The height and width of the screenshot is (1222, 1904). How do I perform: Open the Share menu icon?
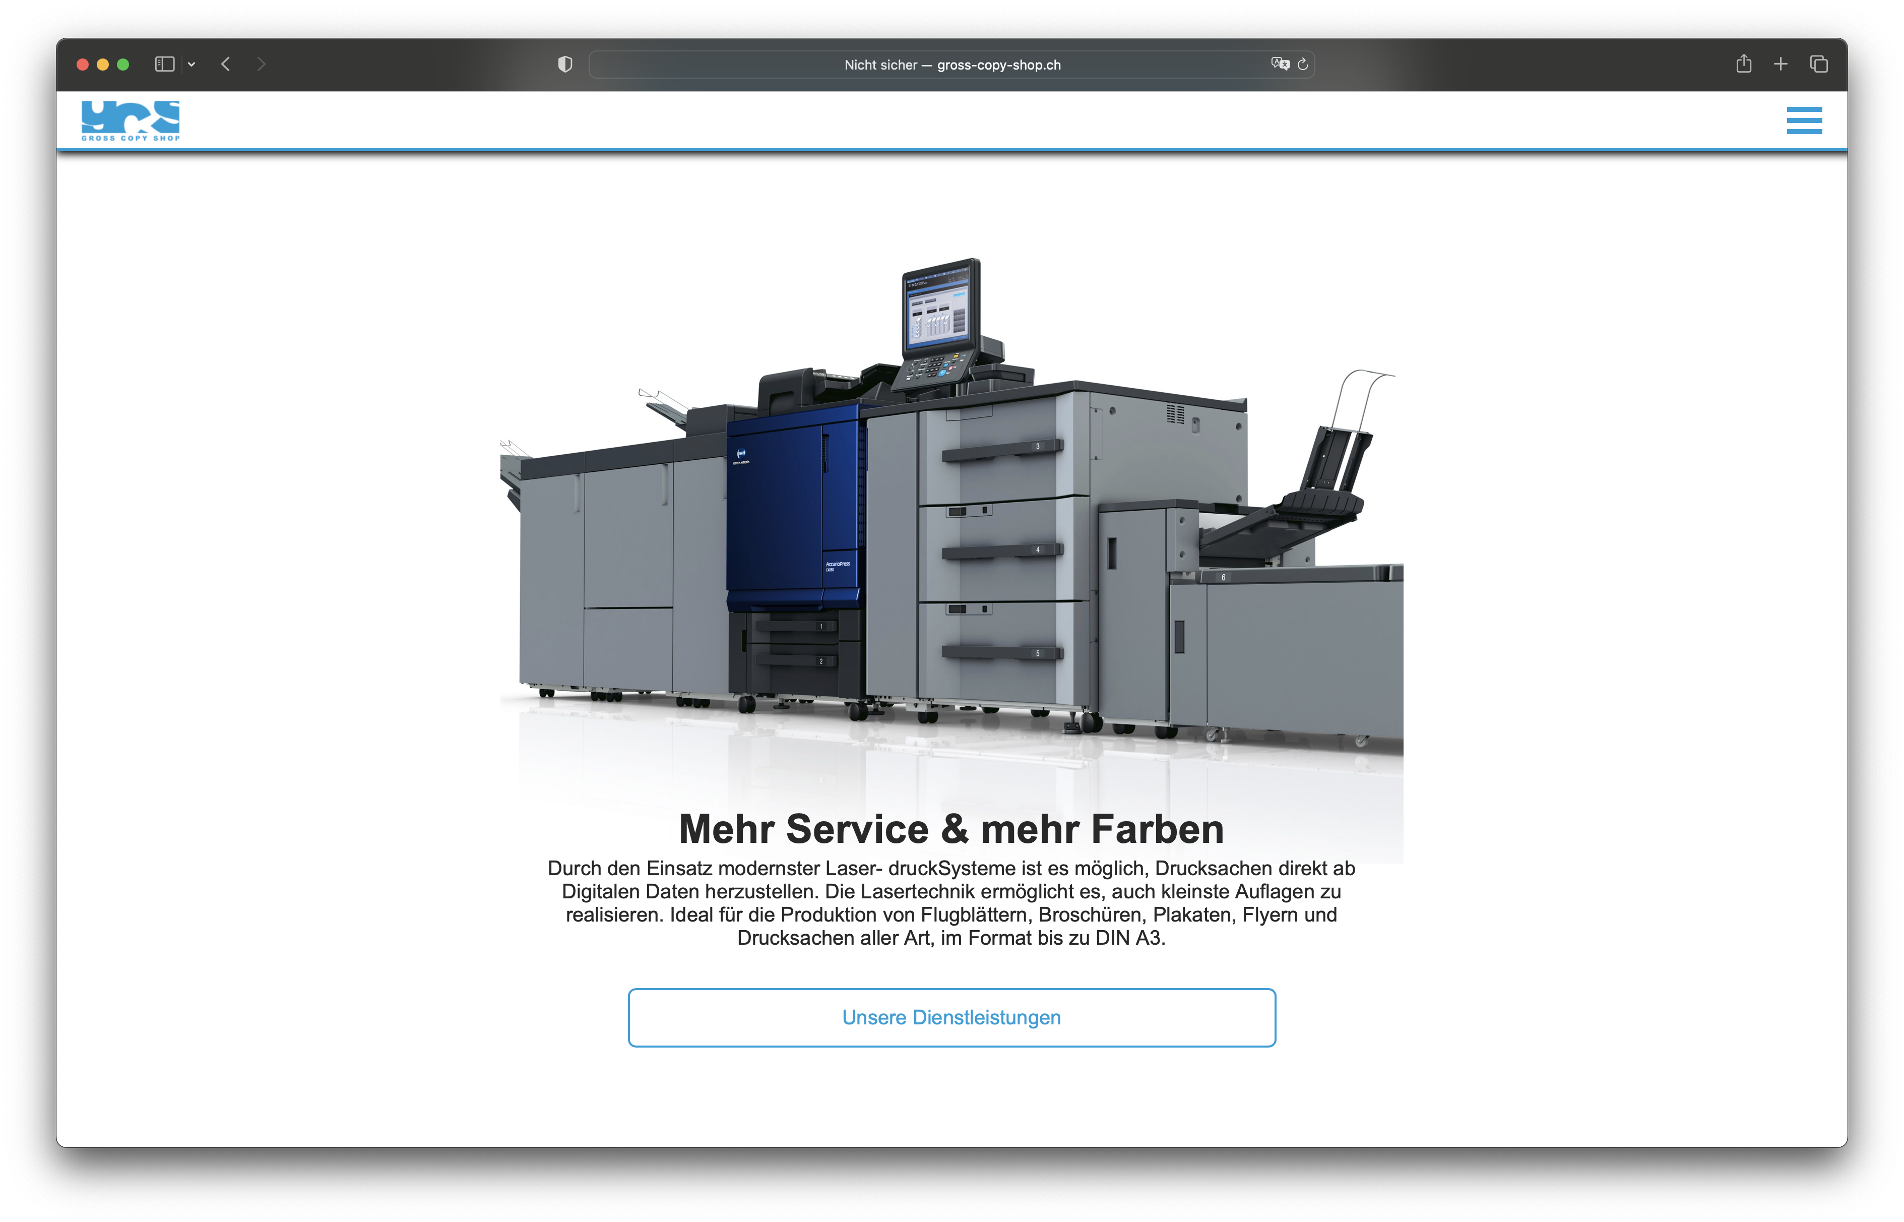point(1743,64)
